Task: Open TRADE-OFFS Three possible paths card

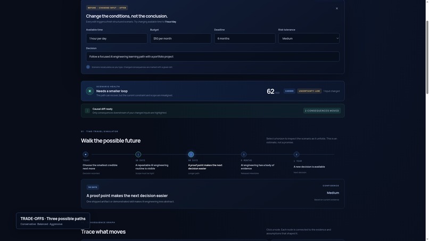Action: [53, 221]
